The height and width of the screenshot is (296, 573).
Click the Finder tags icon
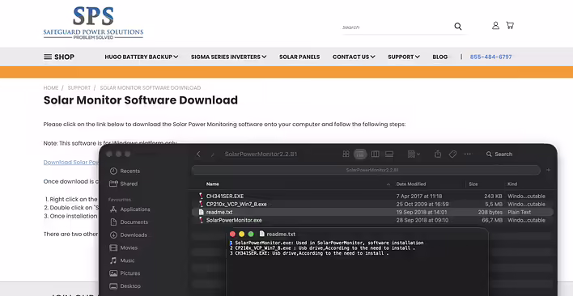pos(452,154)
